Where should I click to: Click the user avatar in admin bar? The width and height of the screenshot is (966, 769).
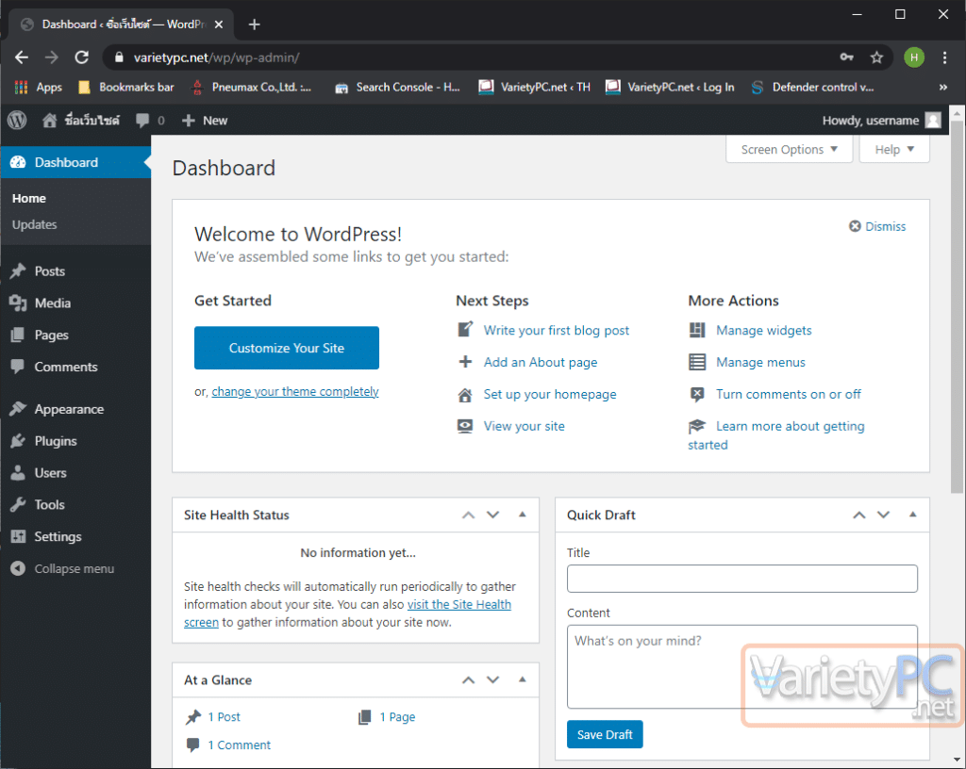pyautogui.click(x=933, y=120)
